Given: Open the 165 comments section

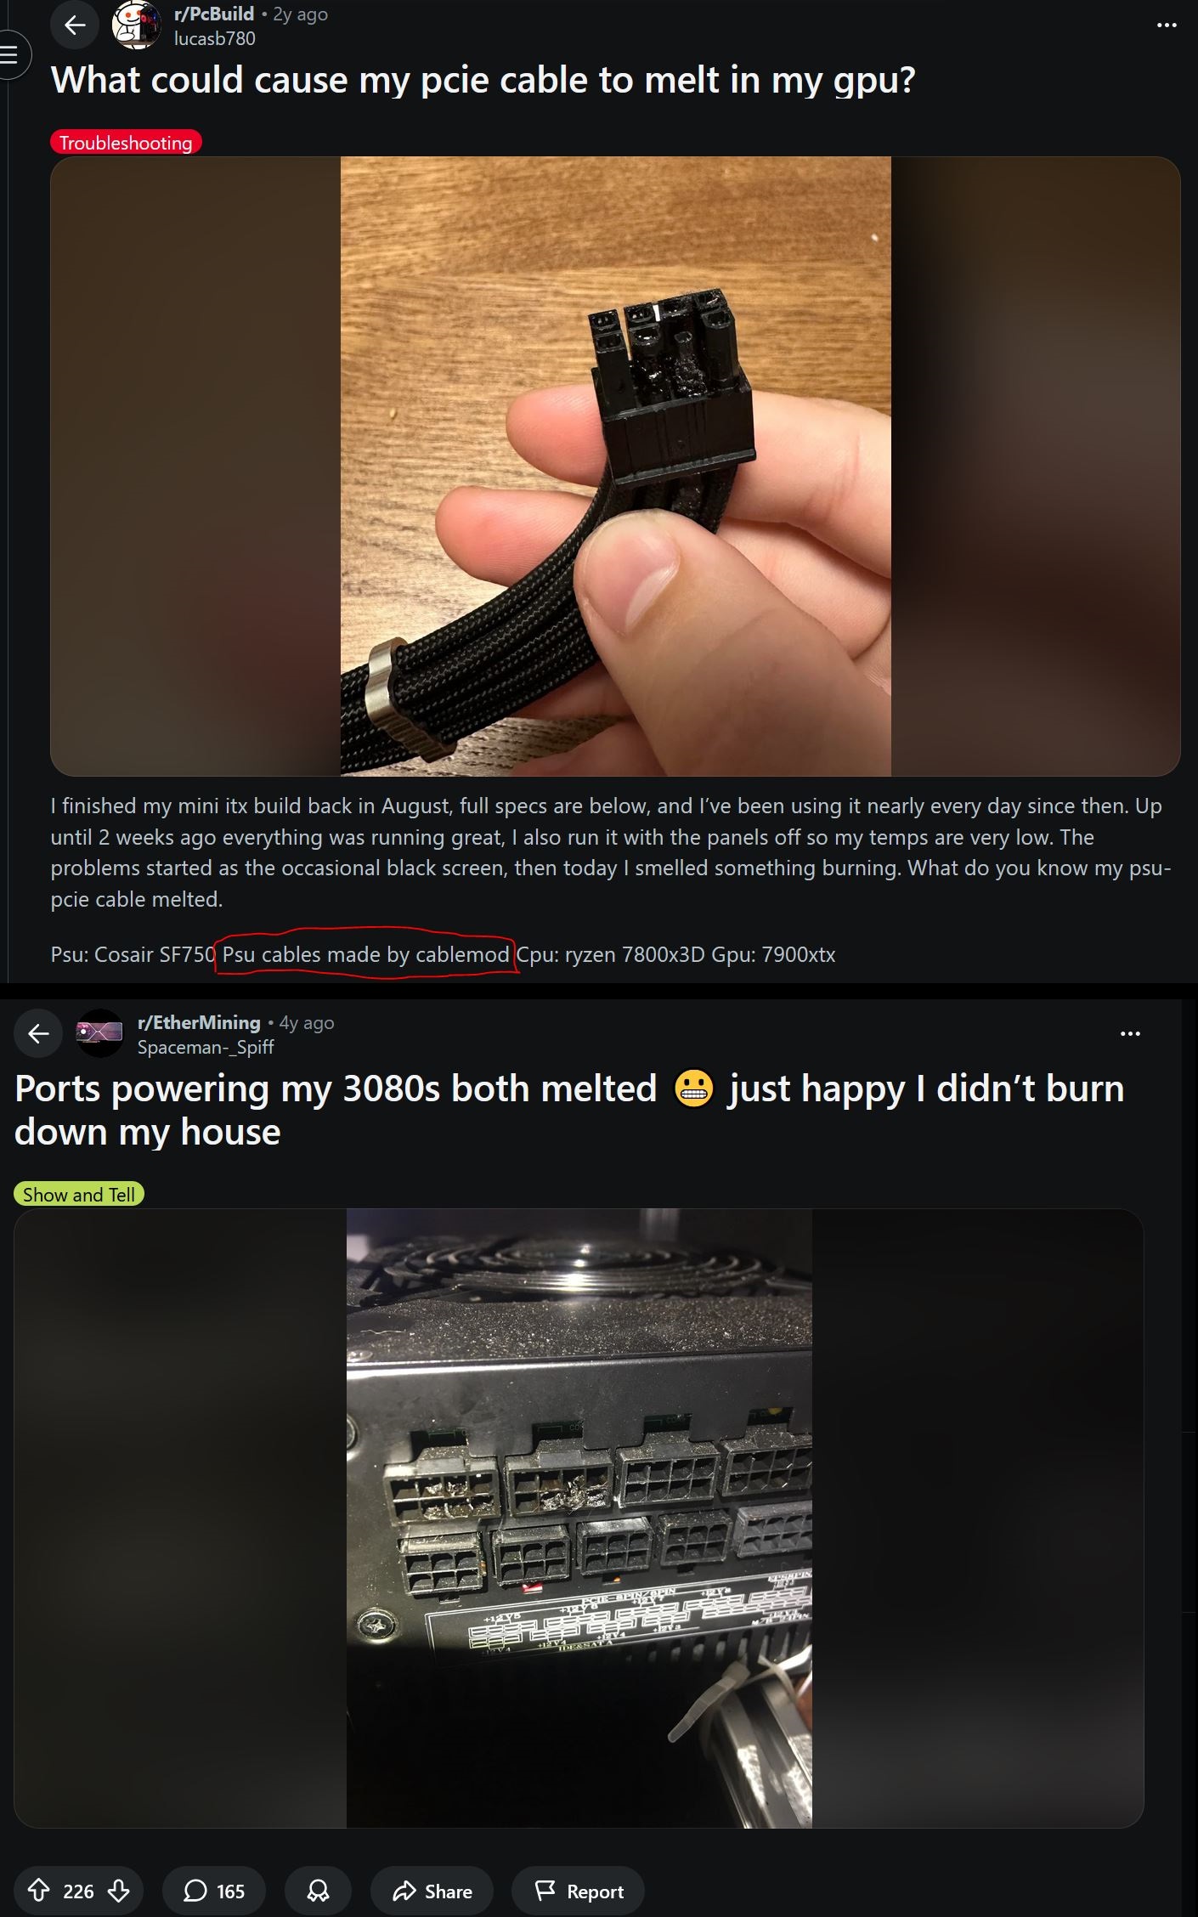Looking at the screenshot, I should click(214, 1891).
